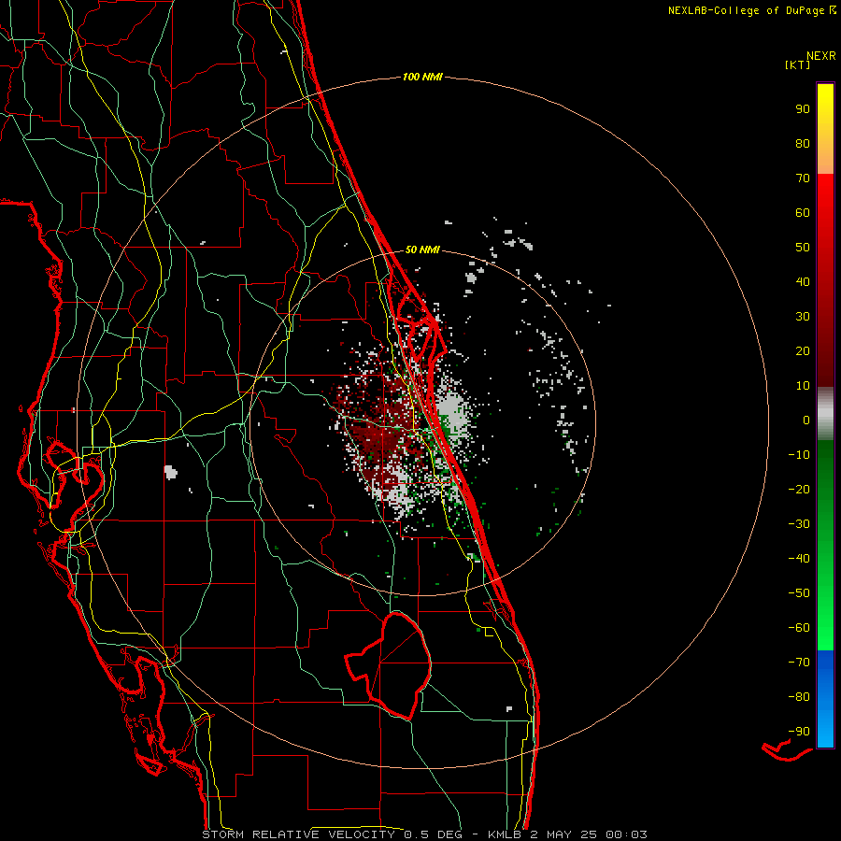Click the 60 value on velocity scale
This screenshot has width=841, height=841.
pos(803,213)
